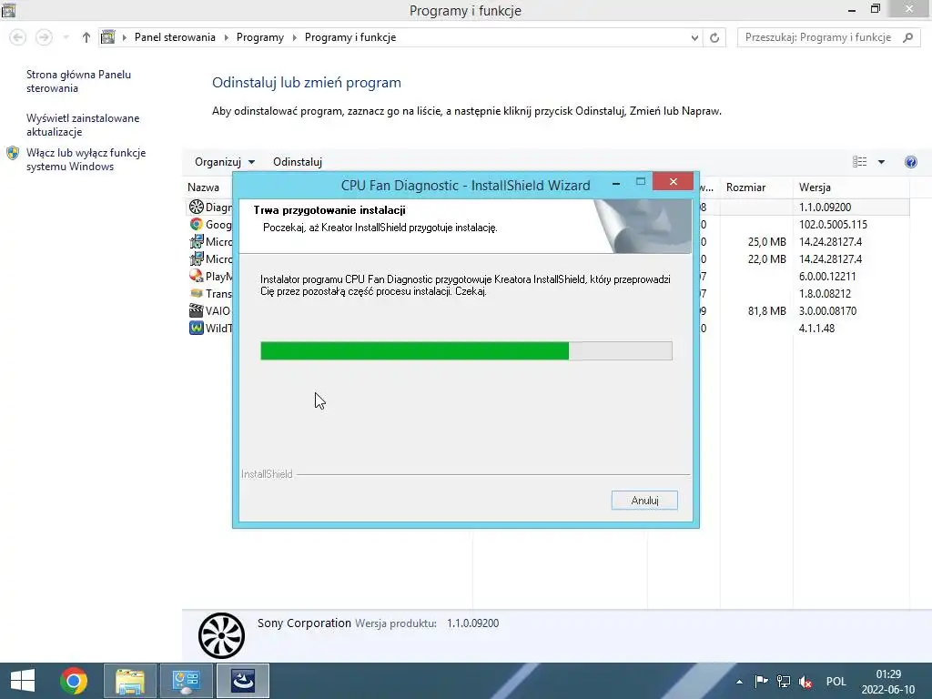Switch to Control Panel taskbar button
Image resolution: width=932 pixels, height=699 pixels.
[186, 681]
